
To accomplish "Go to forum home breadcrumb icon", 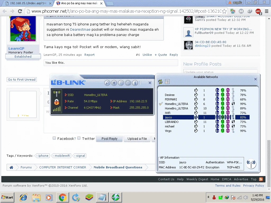I will [x=11, y=167].
